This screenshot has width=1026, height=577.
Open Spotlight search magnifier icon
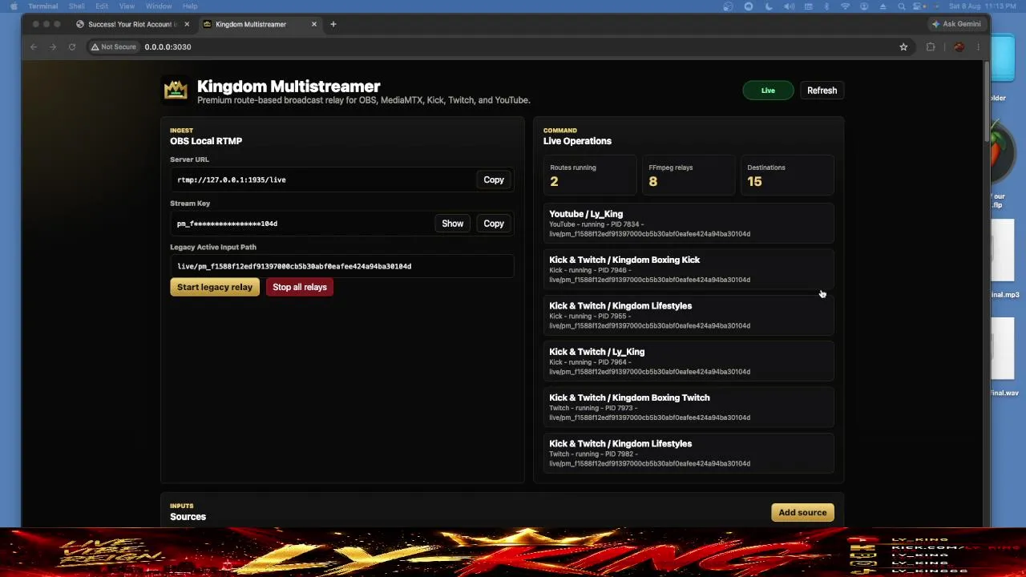click(902, 6)
